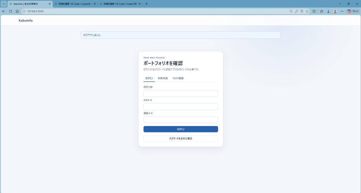Click the address bar URL 127.0.0.1:8000

click(x=35, y=11)
